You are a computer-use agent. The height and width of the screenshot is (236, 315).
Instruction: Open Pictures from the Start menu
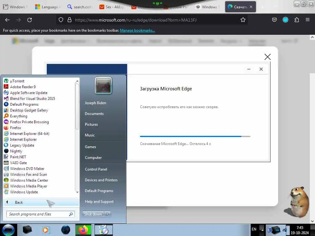tap(91, 124)
